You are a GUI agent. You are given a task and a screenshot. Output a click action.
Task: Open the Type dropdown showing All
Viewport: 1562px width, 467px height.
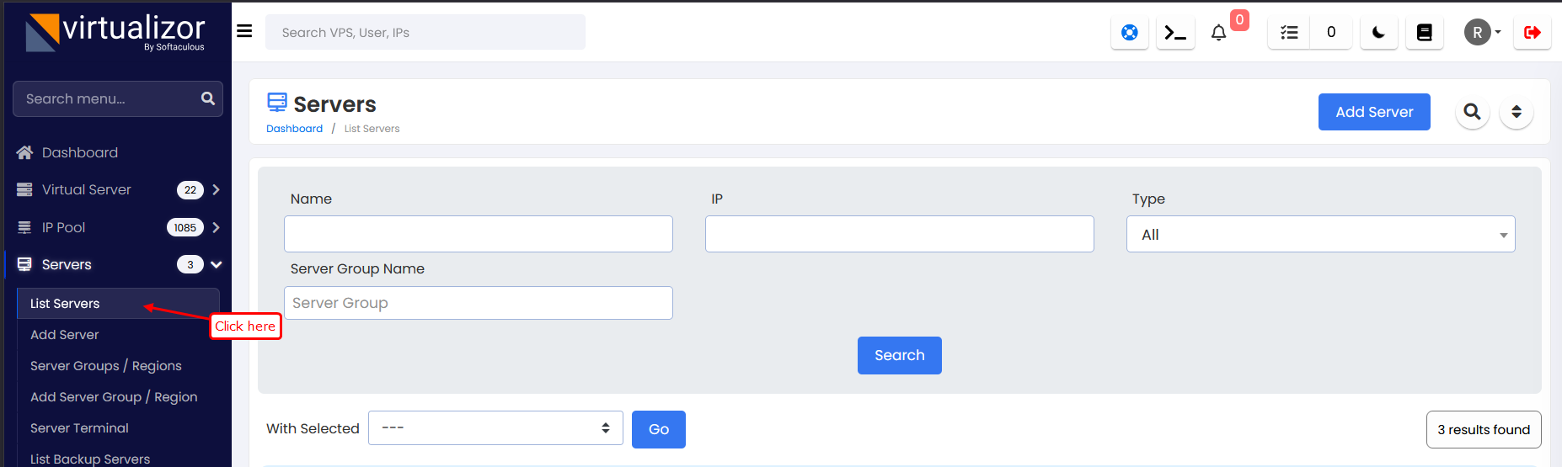tap(1320, 235)
